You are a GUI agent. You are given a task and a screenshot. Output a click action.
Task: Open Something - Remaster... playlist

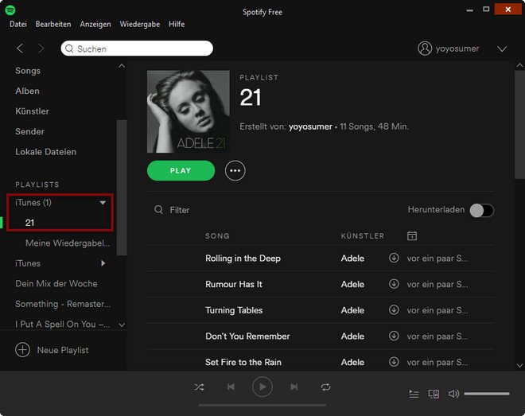(63, 304)
